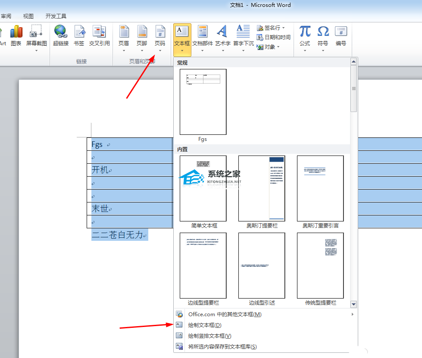Switch to the 视图 view tab
The height and width of the screenshot is (358, 422).
coord(28,16)
